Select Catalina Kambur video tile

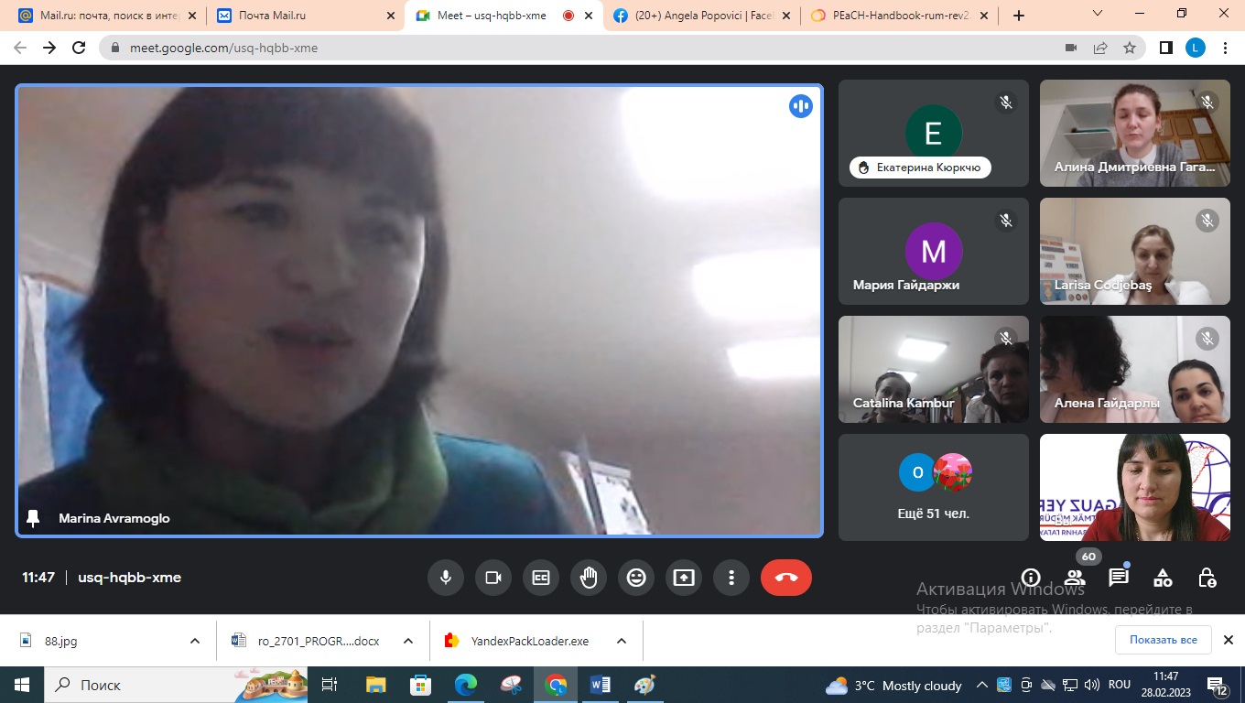tap(934, 370)
